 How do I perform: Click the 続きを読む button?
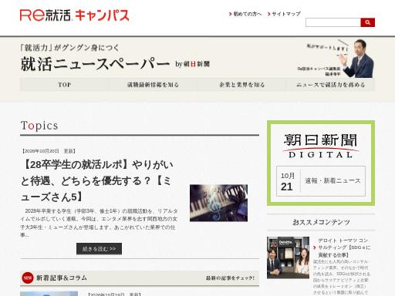click(99, 249)
